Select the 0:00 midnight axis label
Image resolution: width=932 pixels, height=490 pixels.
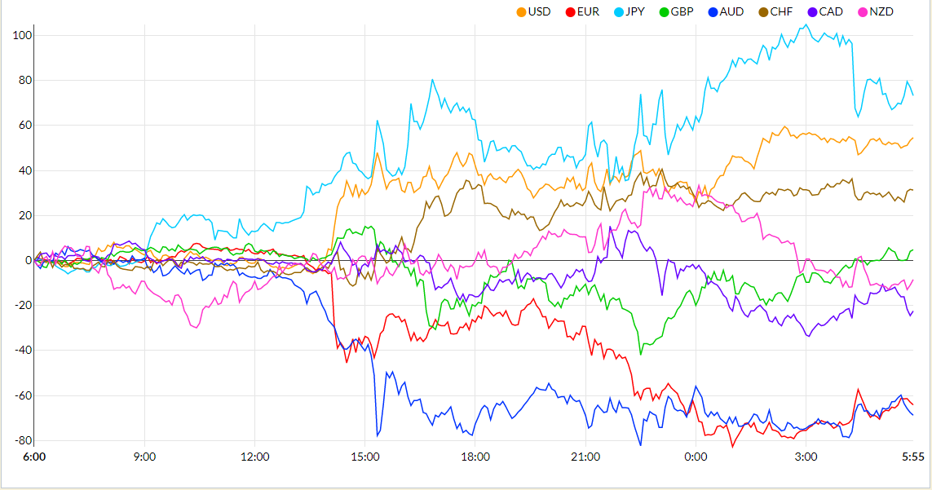tap(696, 457)
